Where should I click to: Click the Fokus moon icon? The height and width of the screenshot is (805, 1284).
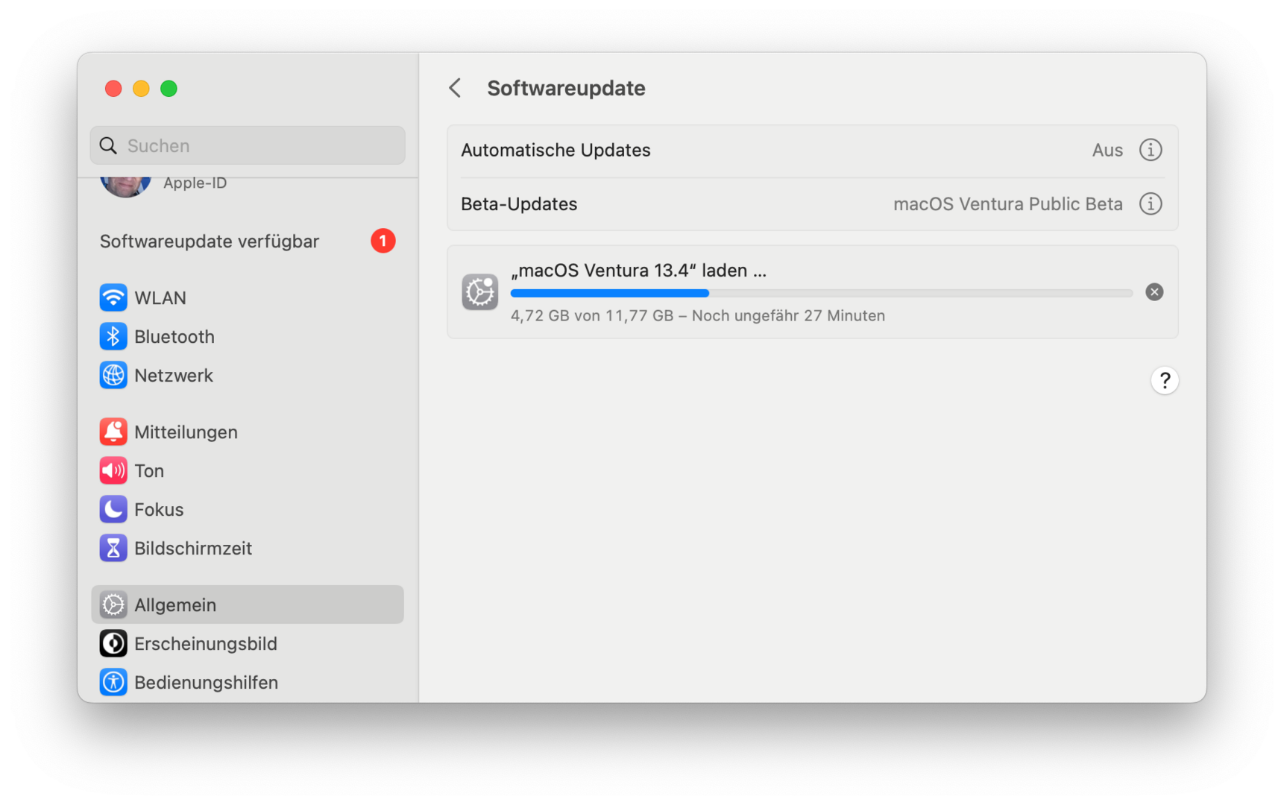click(113, 509)
